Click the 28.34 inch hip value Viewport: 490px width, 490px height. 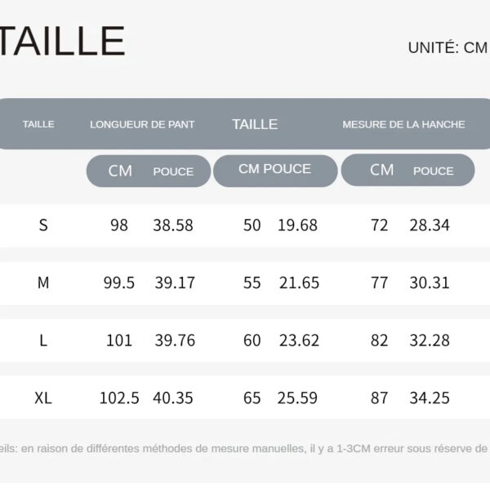click(430, 225)
